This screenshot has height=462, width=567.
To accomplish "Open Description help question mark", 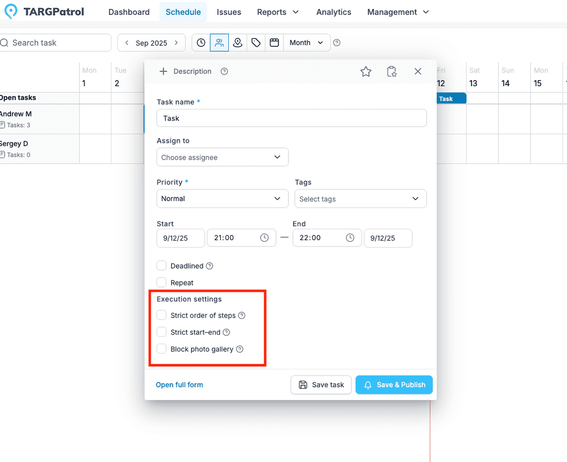I will click(224, 71).
